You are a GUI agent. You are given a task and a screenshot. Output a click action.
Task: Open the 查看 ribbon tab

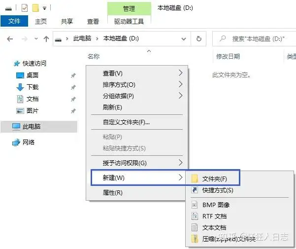(x=93, y=21)
